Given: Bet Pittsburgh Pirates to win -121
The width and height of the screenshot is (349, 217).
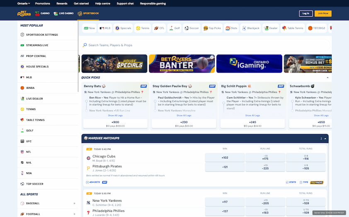Looking at the screenshot, I should (225, 167).
